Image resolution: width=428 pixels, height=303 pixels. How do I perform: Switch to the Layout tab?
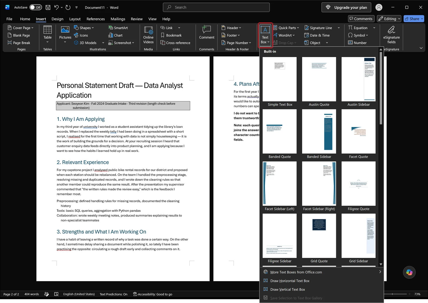[x=75, y=19]
